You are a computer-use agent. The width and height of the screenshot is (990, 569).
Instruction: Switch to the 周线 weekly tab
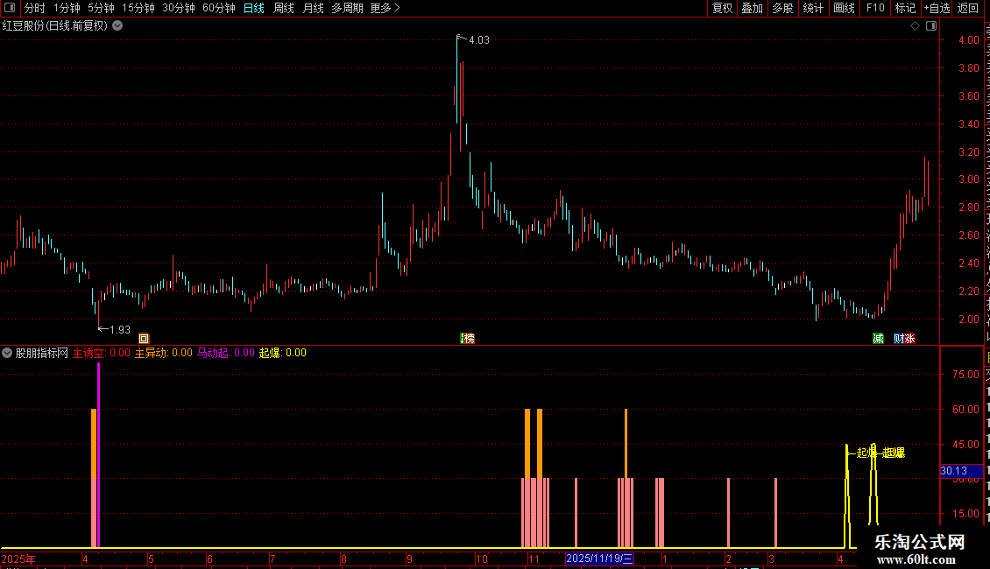[x=284, y=8]
